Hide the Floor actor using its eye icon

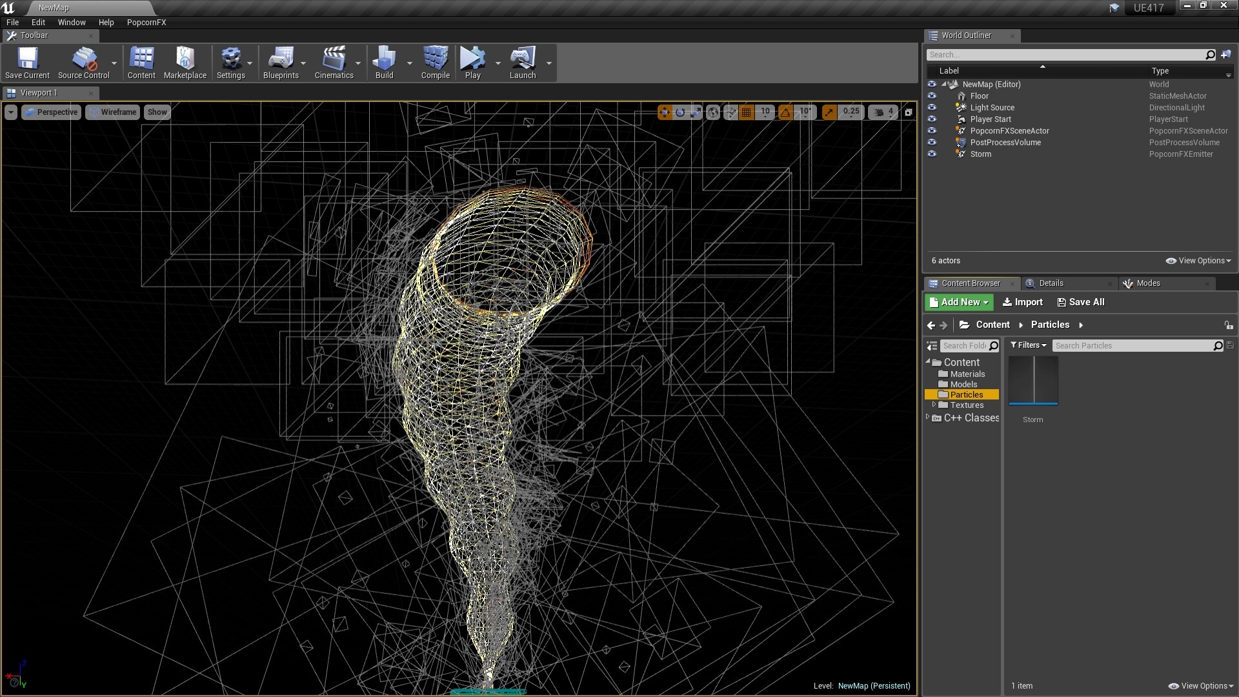[x=931, y=96]
